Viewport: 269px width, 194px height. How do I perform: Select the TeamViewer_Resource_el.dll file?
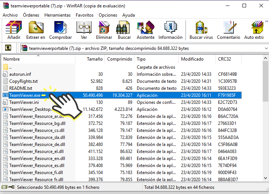36,152
